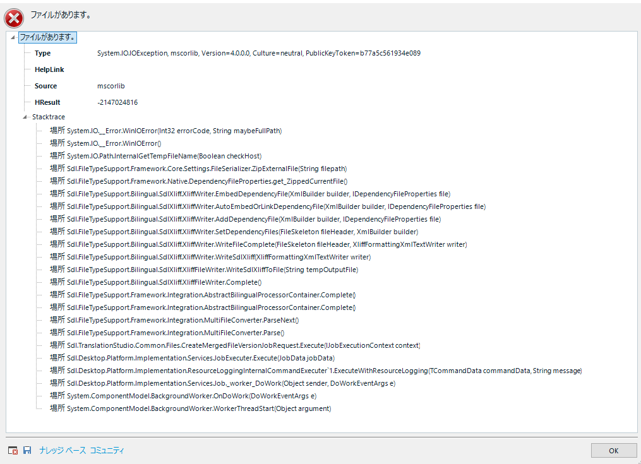Click the close error report icon bottom left
The image size is (641, 464).
pyautogui.click(x=12, y=450)
